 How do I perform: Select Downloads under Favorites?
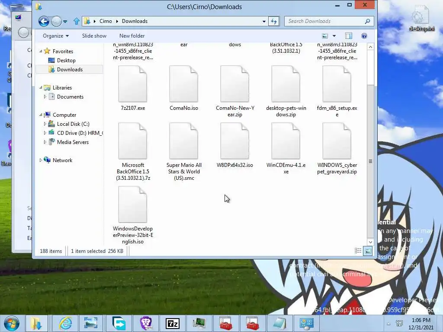[x=70, y=70]
